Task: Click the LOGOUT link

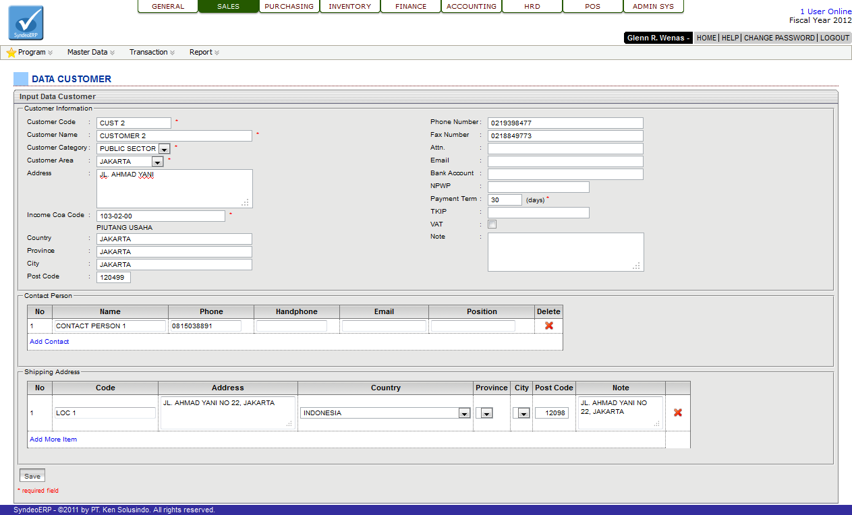Action: point(834,38)
